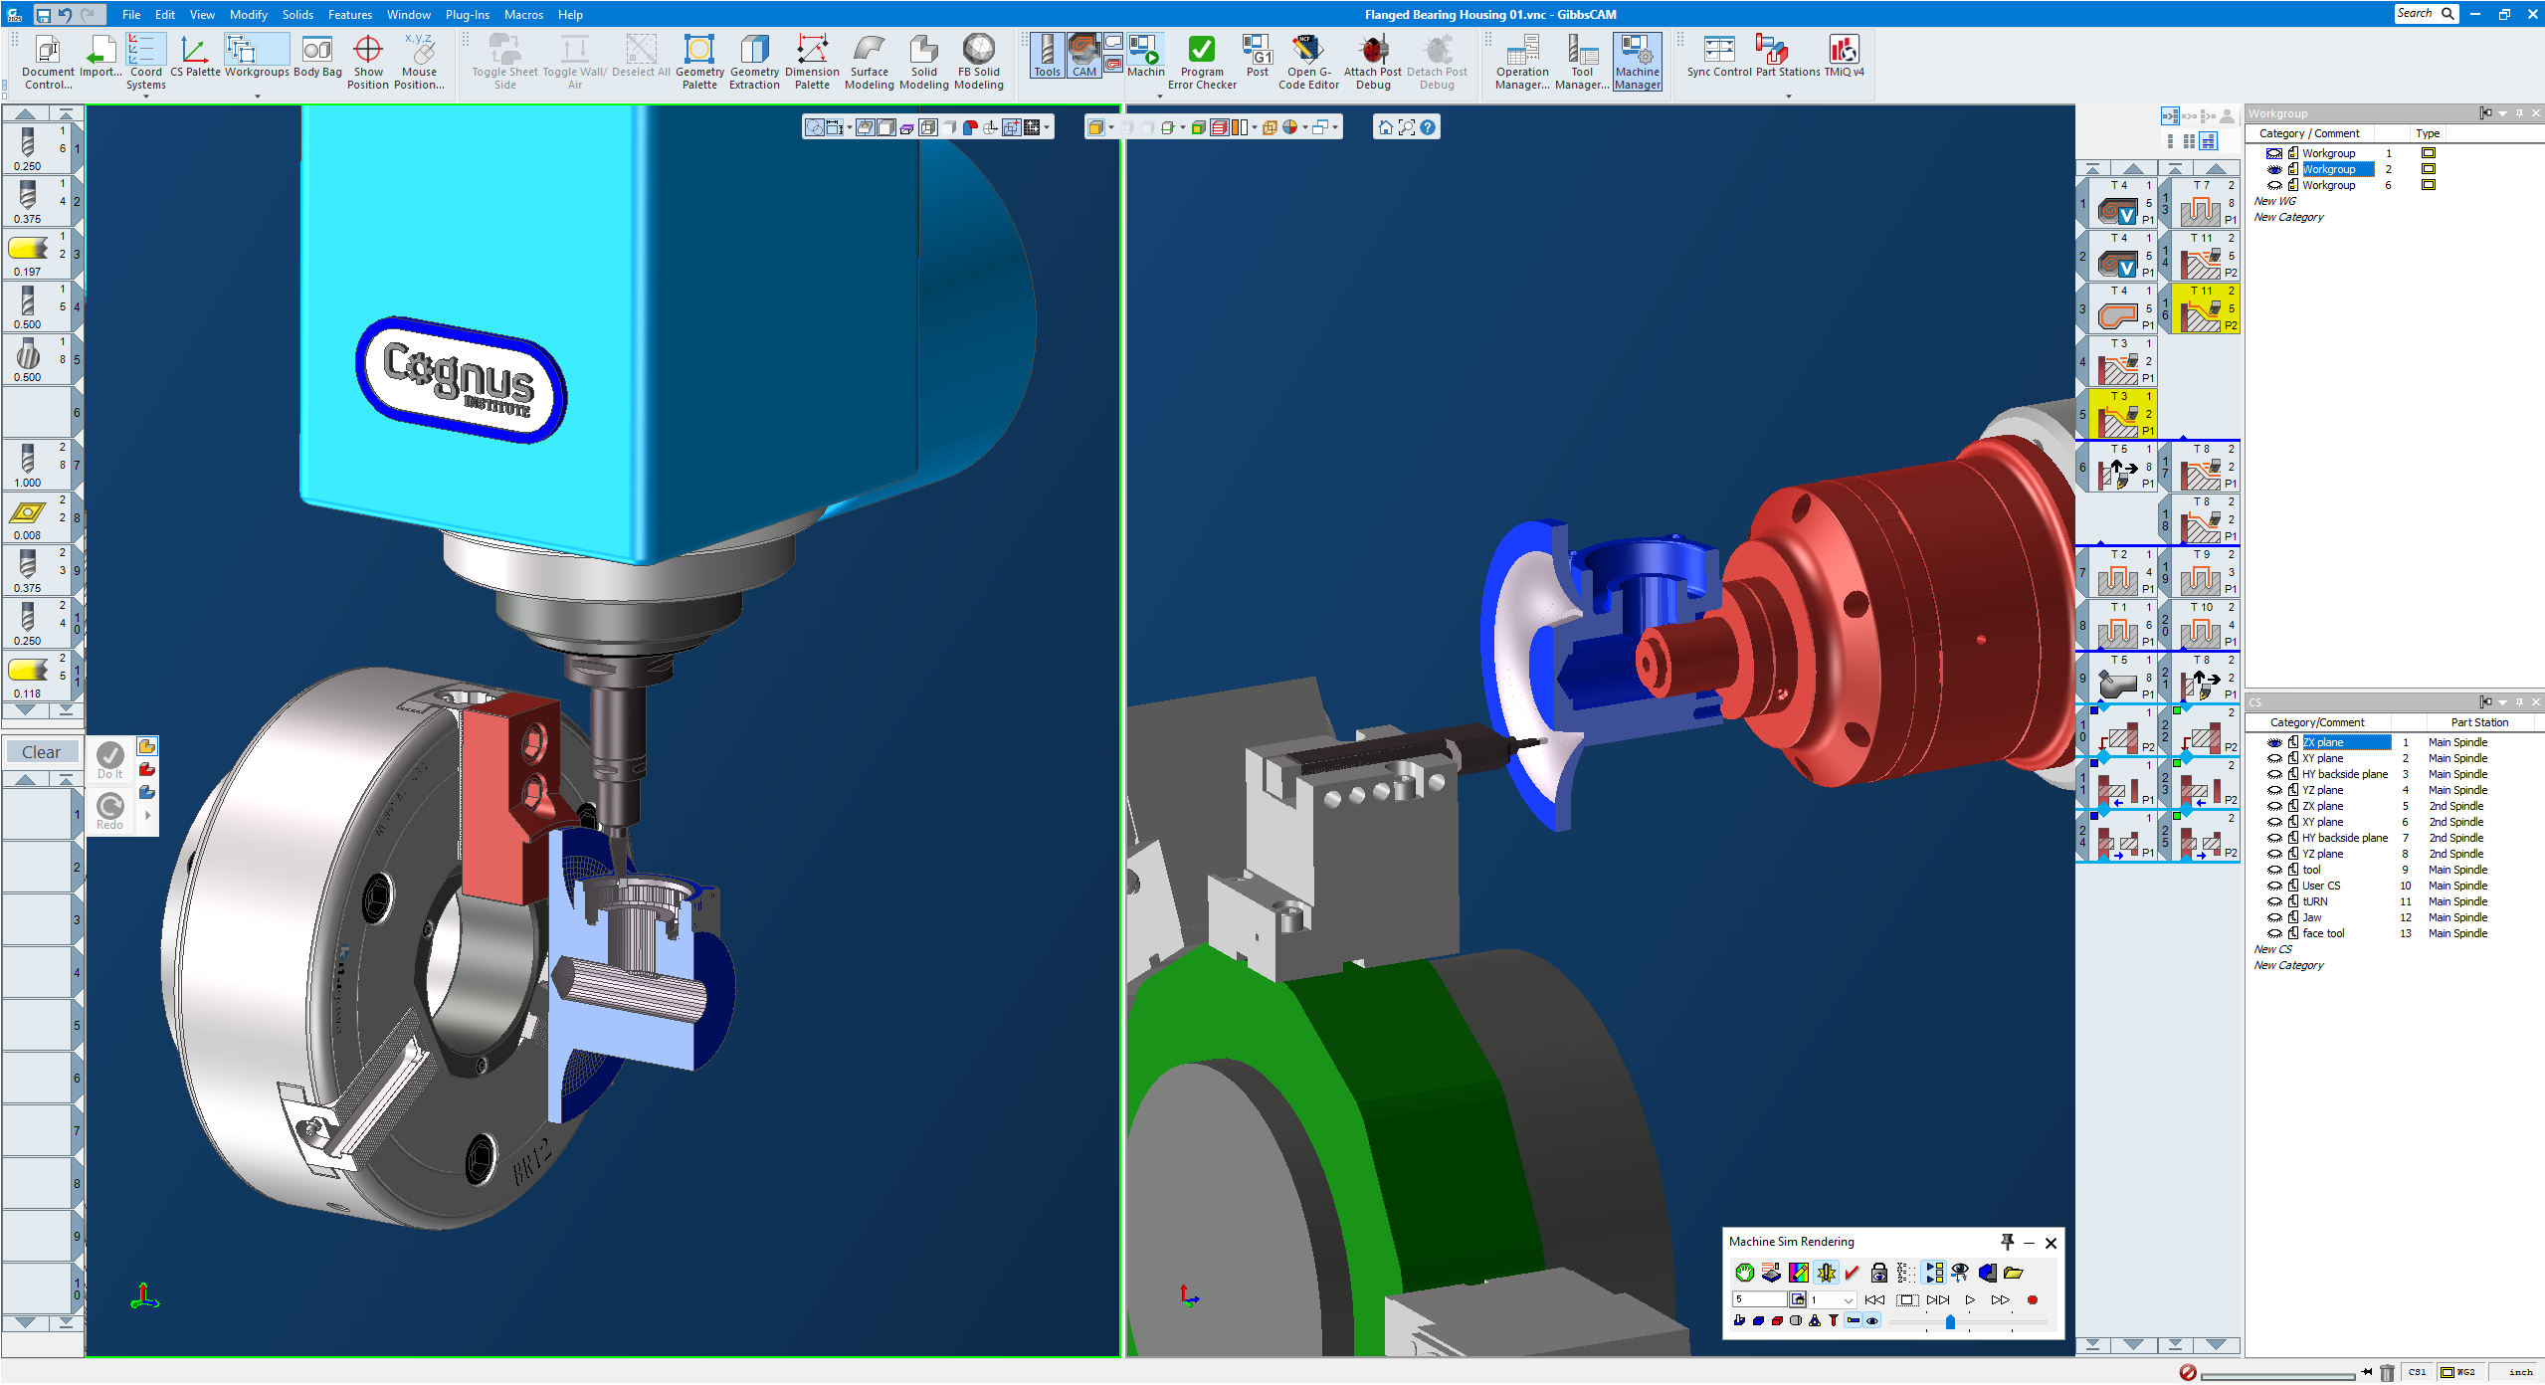
Task: Expand the Workgroups toolbar overflow arrow
Action: 258,97
